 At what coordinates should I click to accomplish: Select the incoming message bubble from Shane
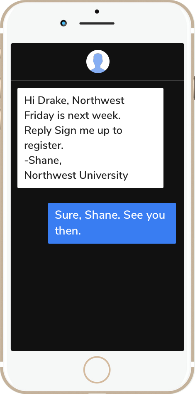(x=90, y=138)
